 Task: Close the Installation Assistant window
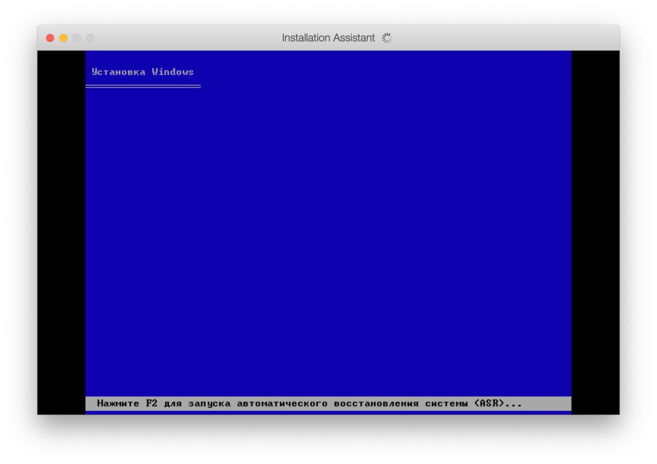[x=50, y=38]
